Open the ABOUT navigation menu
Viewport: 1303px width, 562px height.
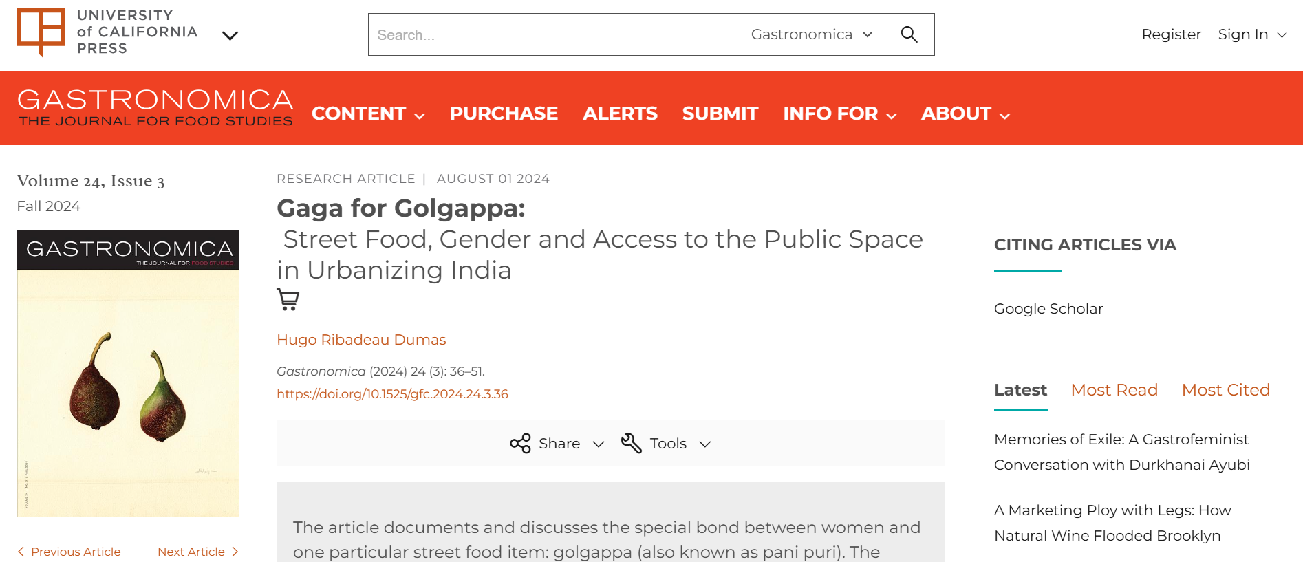pyautogui.click(x=965, y=114)
